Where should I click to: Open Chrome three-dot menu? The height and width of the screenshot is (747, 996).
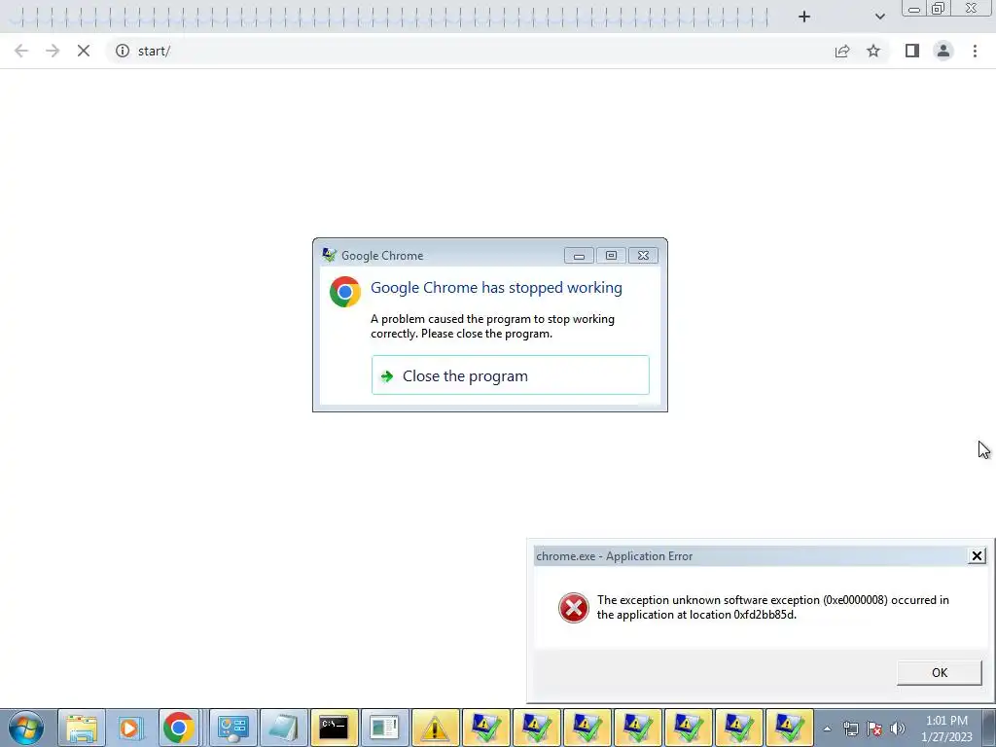tap(975, 51)
